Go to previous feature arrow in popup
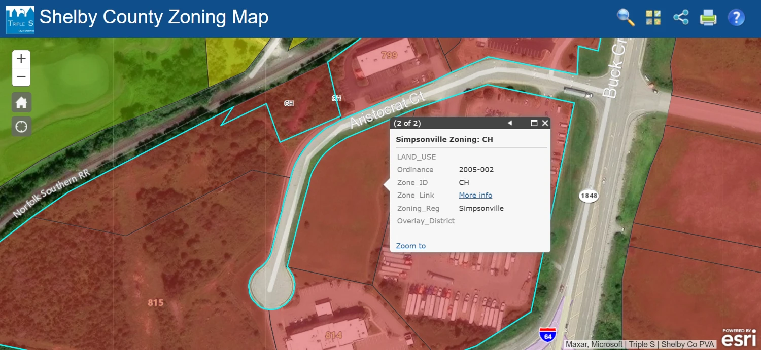The width and height of the screenshot is (761, 350). (x=510, y=123)
